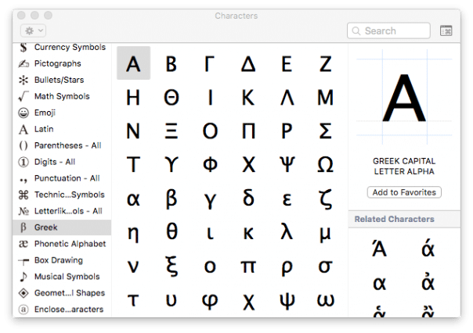The height and width of the screenshot is (333, 473).
Task: Select Geometrical Shapes category
Action: point(62,292)
